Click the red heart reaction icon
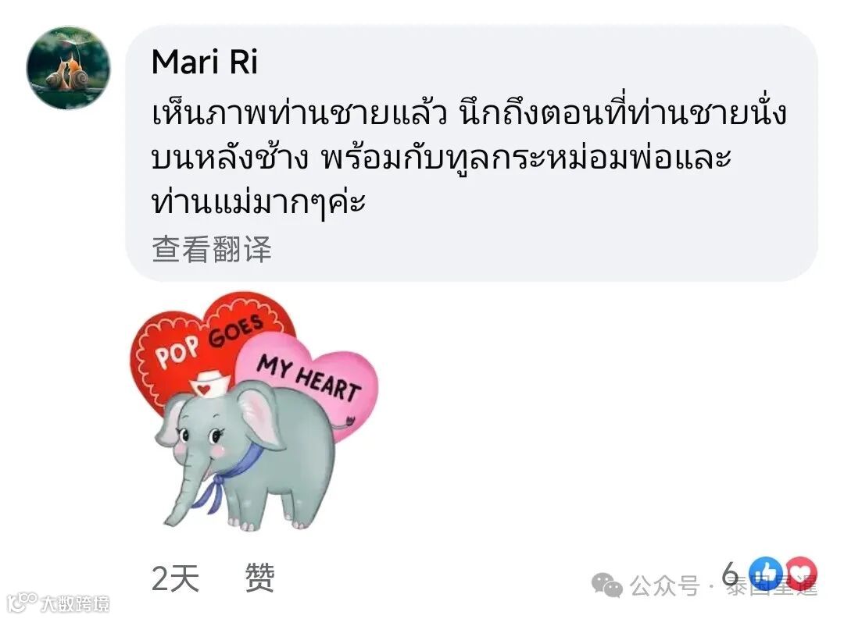This screenshot has width=844, height=619. coord(802,573)
